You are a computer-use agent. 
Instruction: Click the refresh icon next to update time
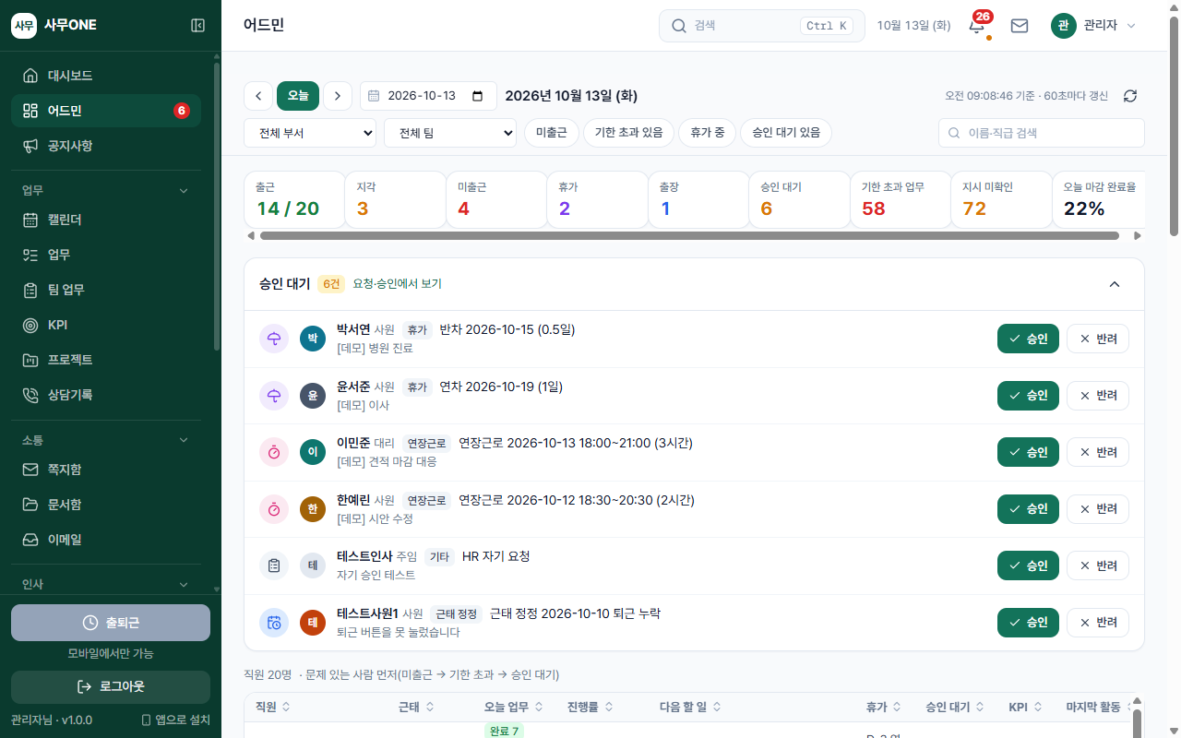[x=1130, y=96]
